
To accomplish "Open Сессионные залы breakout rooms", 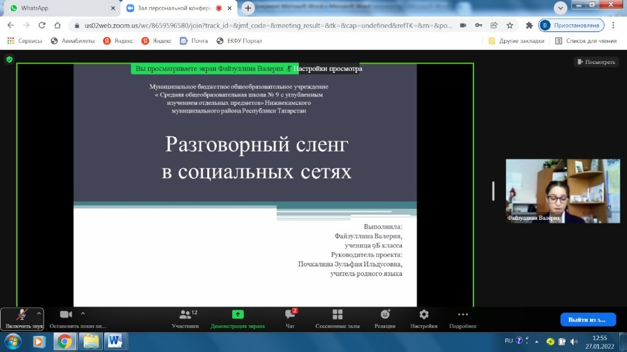I will pos(338,319).
